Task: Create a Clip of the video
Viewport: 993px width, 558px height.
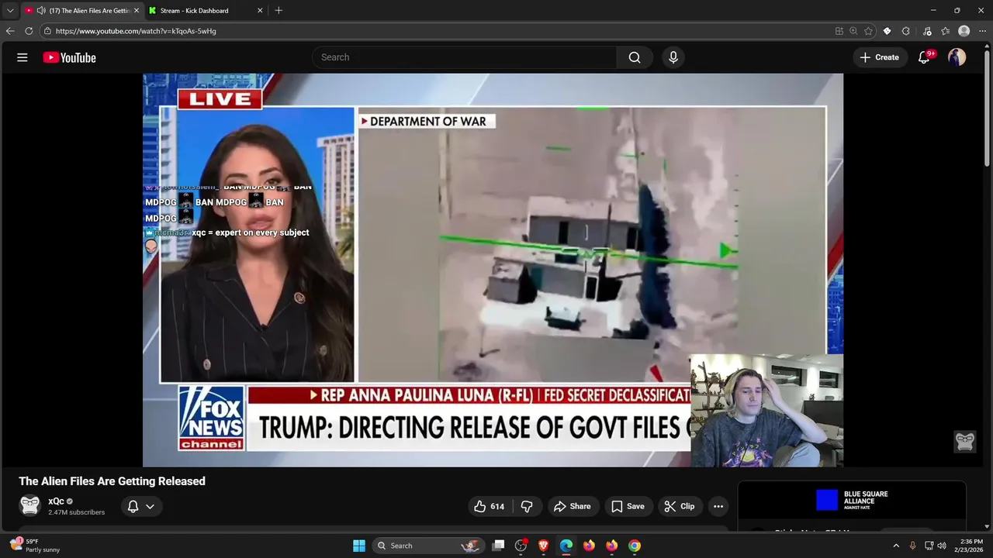Action: click(680, 506)
